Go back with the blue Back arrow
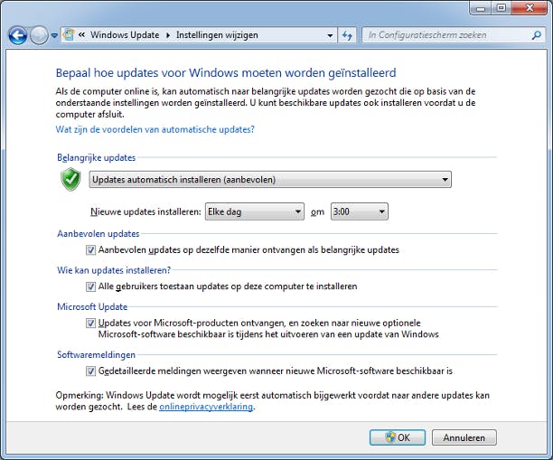Screen dimensions: 553x460 [x=18, y=35]
